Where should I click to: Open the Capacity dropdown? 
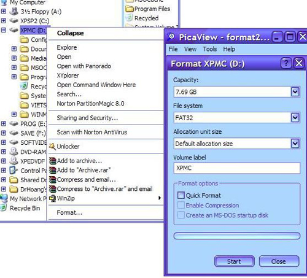(x=295, y=92)
